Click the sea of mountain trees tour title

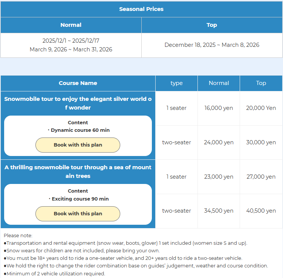[78, 171]
